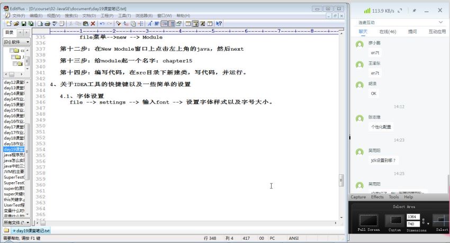Undo with the blue arrow icon
The image size is (450, 243).
click(102, 24)
